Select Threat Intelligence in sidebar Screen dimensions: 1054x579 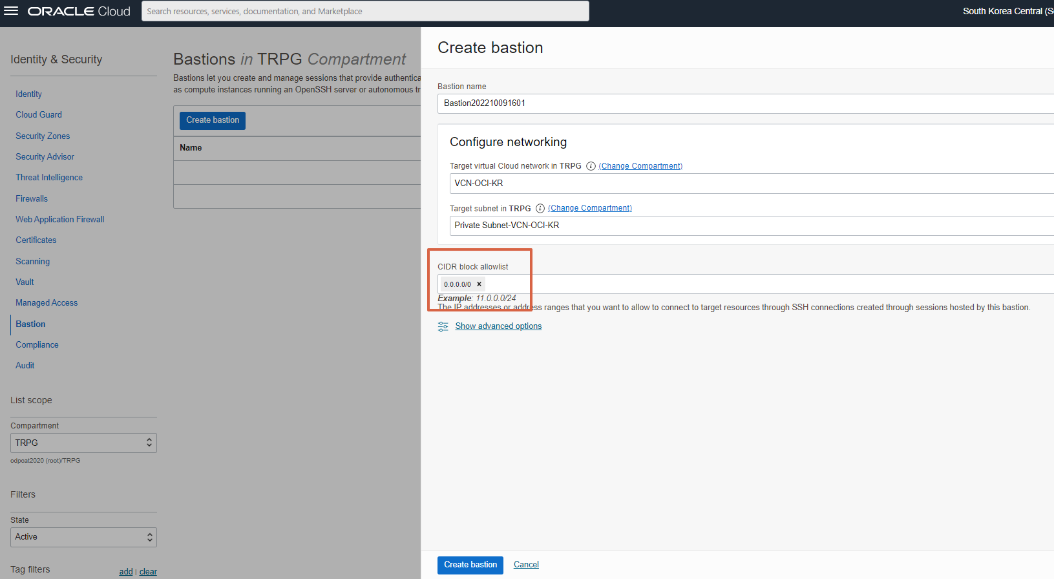click(x=49, y=177)
